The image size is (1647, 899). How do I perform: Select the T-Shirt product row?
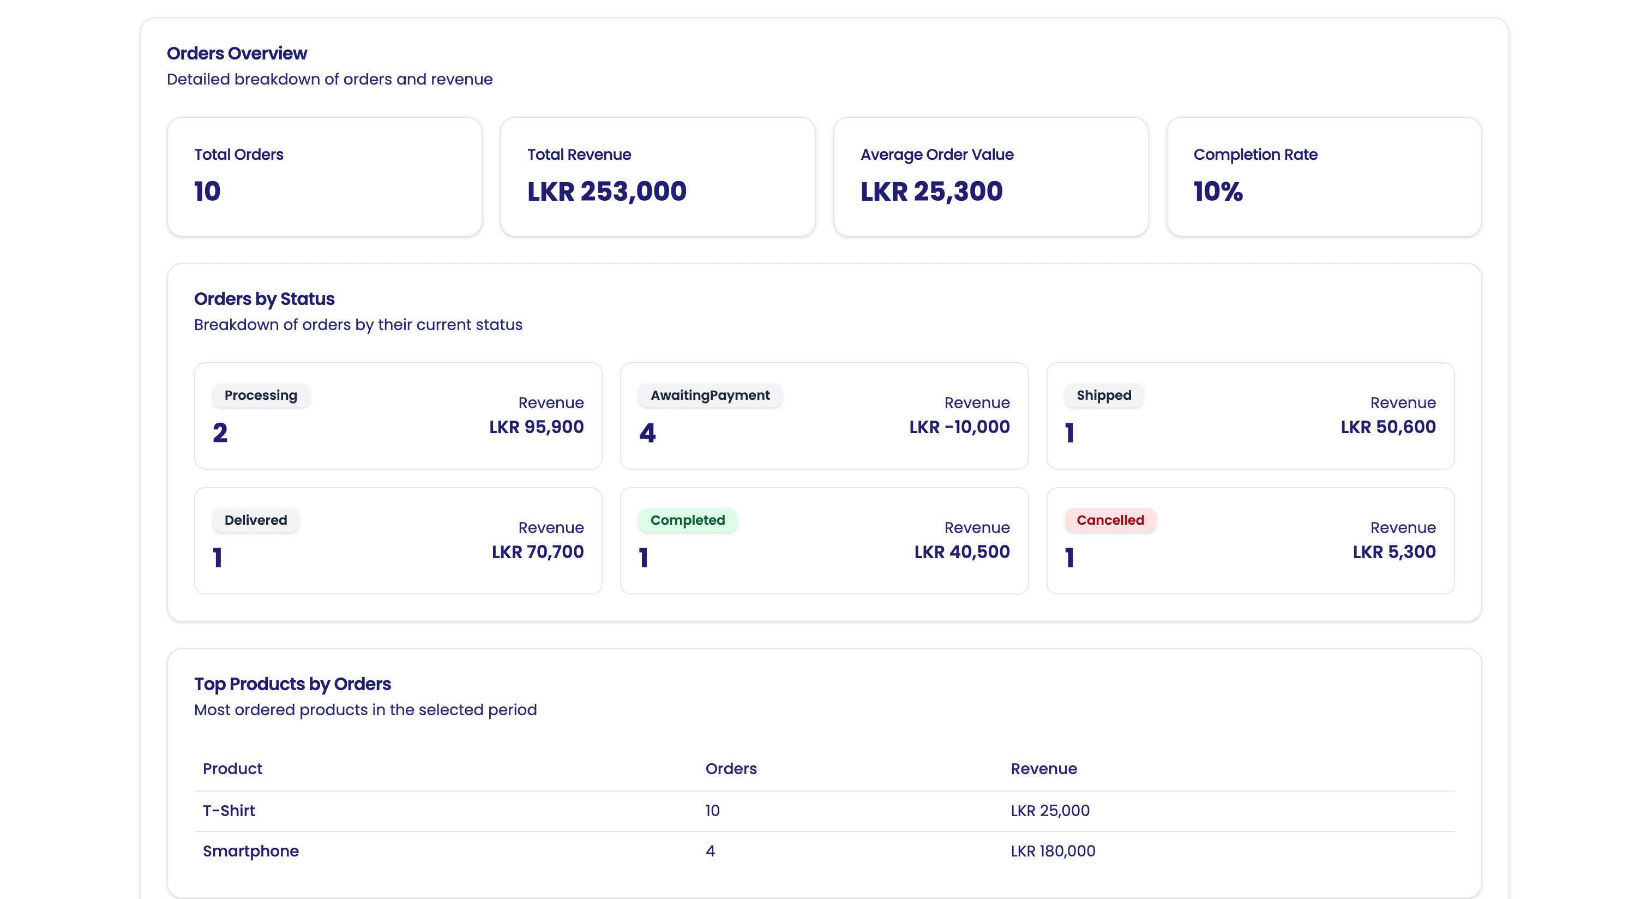click(x=824, y=811)
